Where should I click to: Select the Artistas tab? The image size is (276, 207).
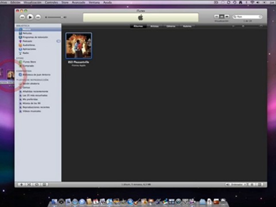click(x=155, y=26)
